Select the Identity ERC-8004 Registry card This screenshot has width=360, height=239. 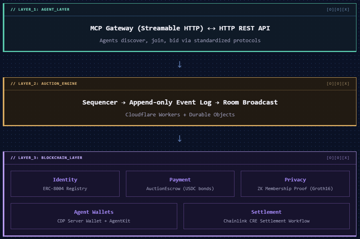(65, 184)
